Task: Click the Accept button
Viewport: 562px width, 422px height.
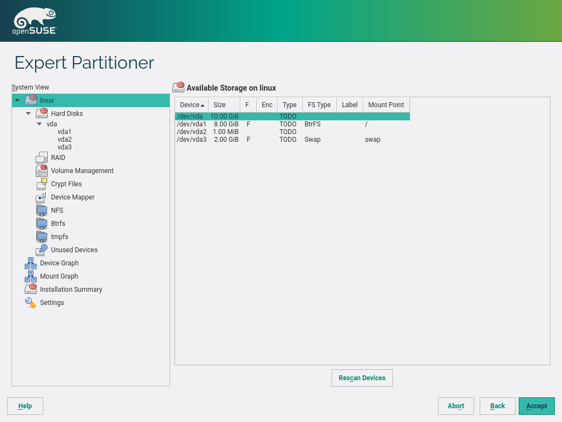Action: tap(536, 406)
